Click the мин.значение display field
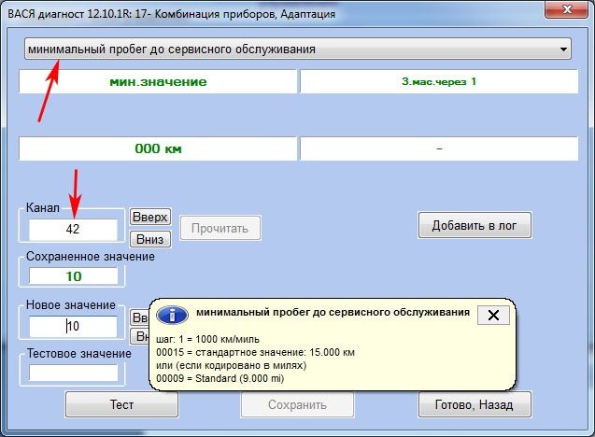This screenshot has width=595, height=437. pos(157,81)
